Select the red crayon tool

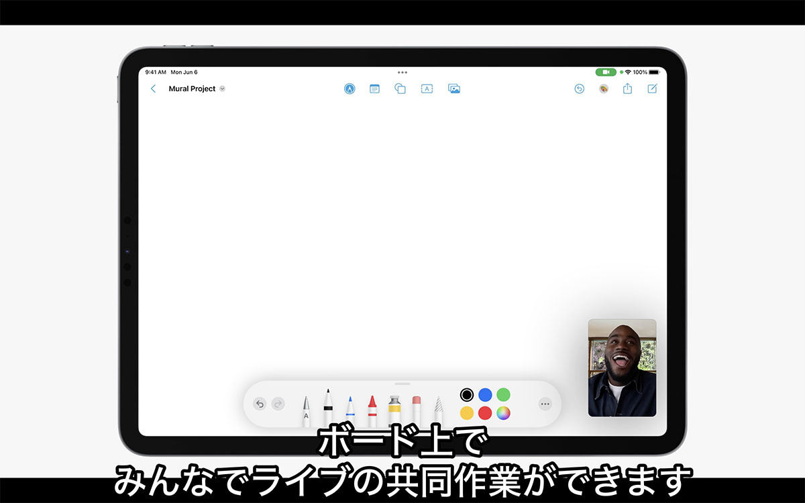(x=372, y=410)
